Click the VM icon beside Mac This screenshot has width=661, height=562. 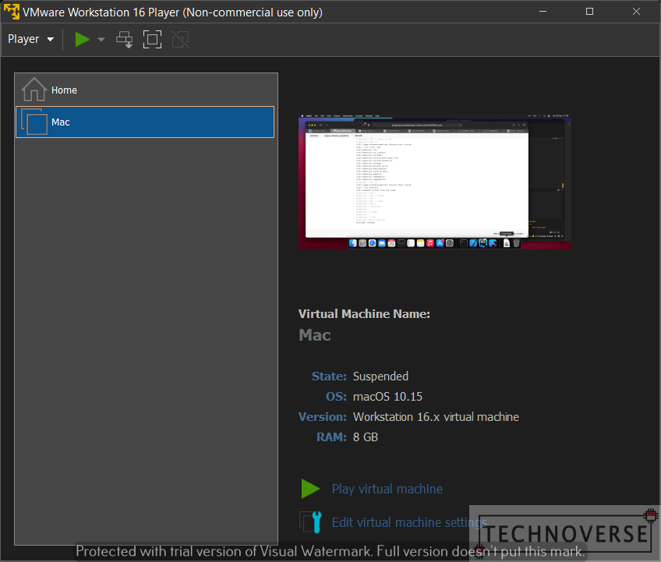34,122
